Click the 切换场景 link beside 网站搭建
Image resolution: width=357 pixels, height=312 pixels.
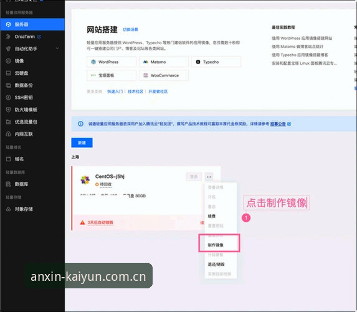[x=130, y=30]
